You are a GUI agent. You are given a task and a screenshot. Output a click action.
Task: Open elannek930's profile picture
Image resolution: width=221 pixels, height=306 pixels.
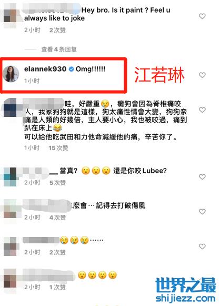(x=11, y=74)
